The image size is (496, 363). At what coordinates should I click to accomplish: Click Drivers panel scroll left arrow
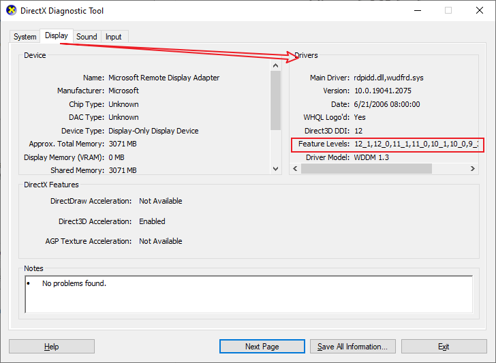click(x=295, y=168)
